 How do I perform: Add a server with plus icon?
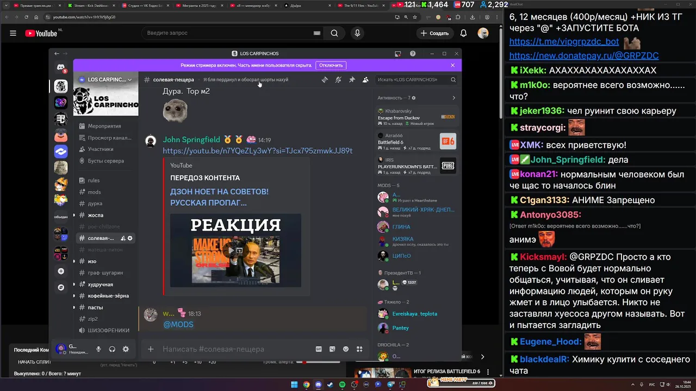click(61, 271)
